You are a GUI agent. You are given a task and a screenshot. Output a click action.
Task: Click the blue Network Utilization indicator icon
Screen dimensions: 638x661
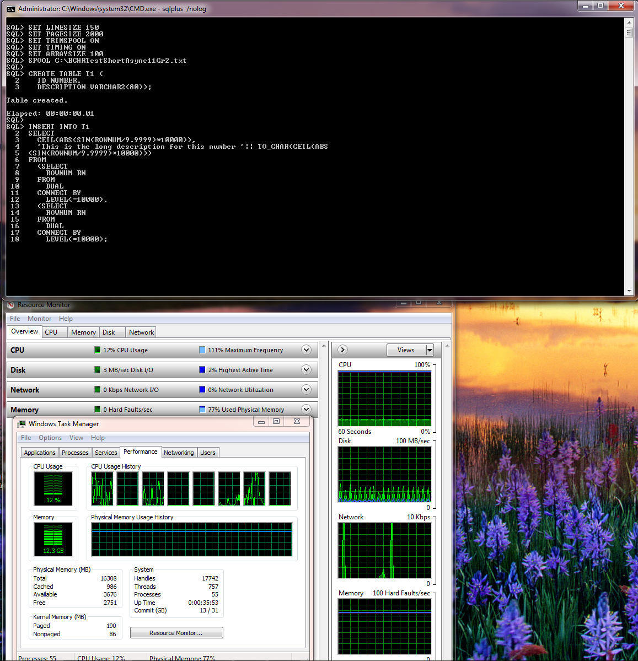(202, 390)
